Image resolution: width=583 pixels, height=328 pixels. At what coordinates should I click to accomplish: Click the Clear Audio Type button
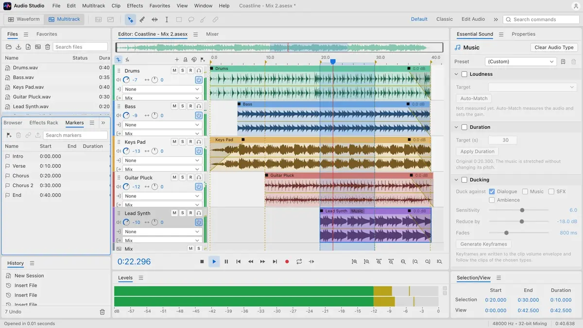(x=554, y=48)
